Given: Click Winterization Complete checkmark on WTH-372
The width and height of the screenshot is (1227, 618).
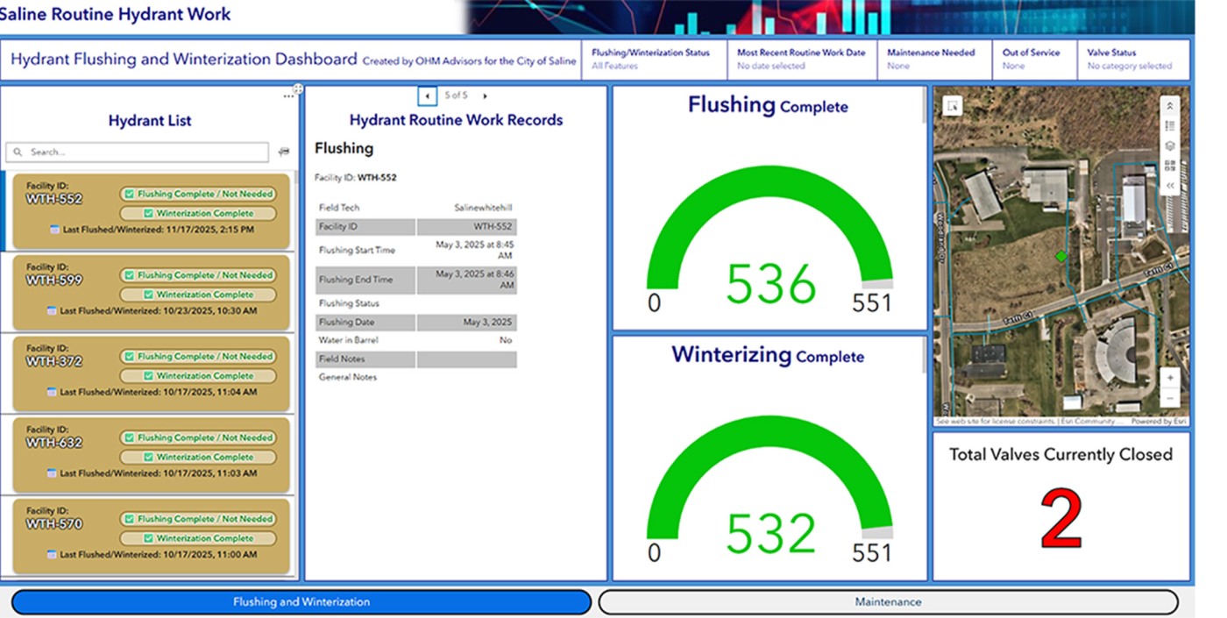Looking at the screenshot, I should tap(148, 376).
